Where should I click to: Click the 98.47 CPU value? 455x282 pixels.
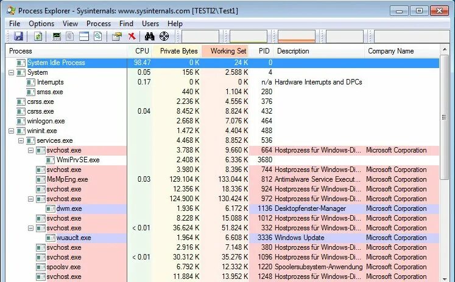[x=142, y=63]
